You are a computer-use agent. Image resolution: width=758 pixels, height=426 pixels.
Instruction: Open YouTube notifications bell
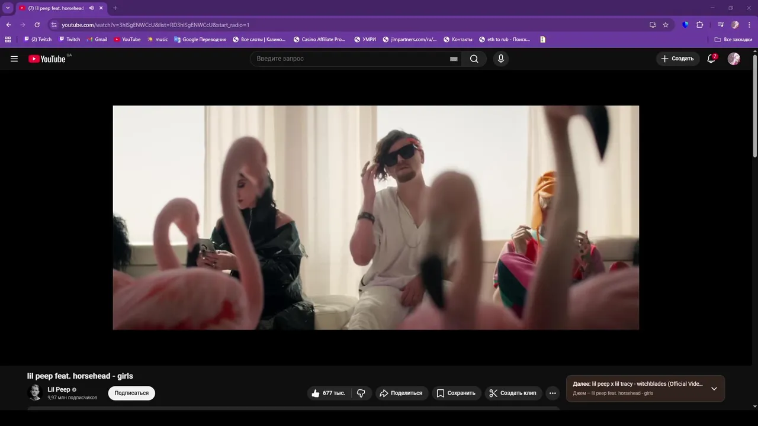coord(711,59)
